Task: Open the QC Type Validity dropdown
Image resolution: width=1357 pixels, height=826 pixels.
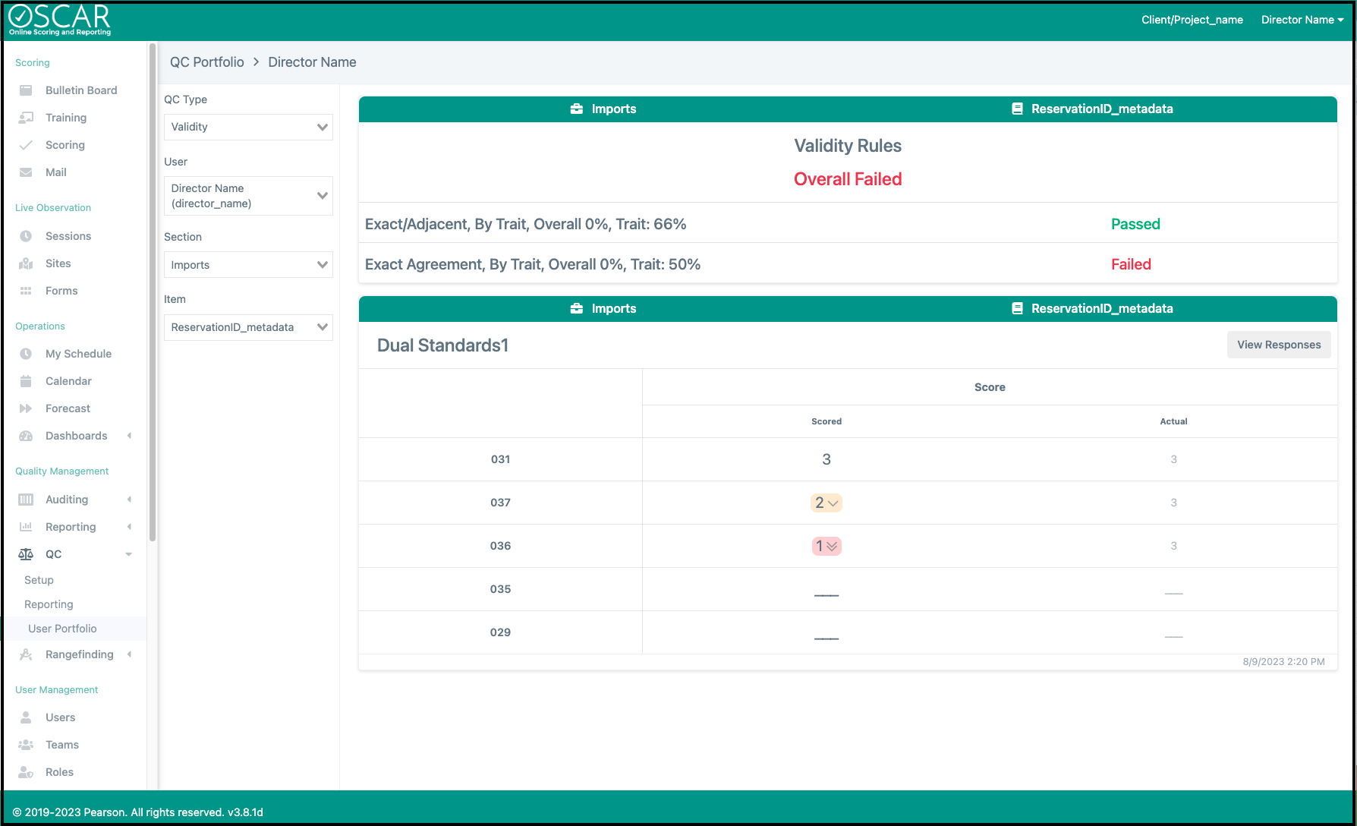Action: coord(248,127)
